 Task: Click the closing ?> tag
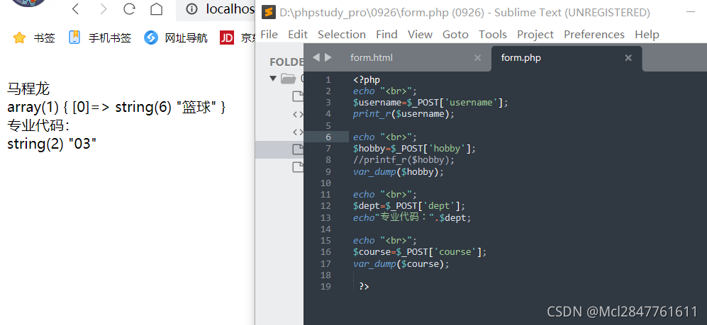point(364,286)
